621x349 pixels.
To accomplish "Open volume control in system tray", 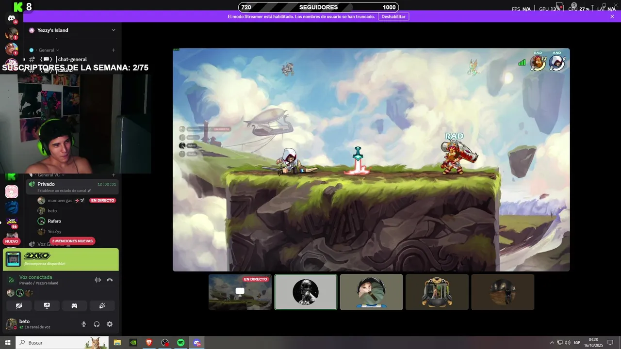I will pos(568,343).
